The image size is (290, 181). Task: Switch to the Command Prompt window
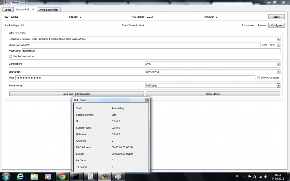(77, 176)
